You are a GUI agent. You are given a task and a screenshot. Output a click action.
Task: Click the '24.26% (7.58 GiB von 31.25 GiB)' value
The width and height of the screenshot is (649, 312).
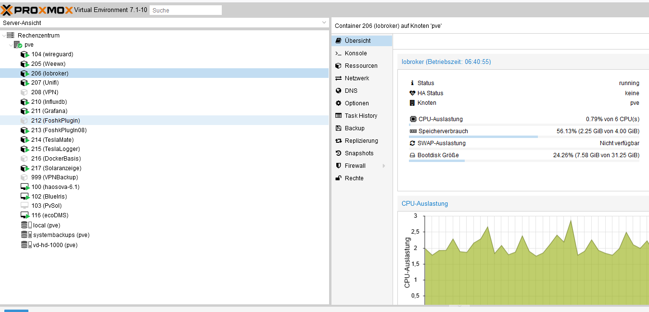(x=597, y=155)
